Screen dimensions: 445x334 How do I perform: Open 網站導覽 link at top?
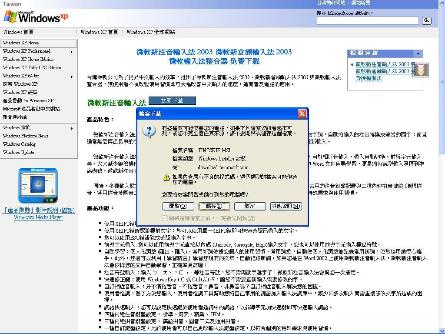pos(361,3)
